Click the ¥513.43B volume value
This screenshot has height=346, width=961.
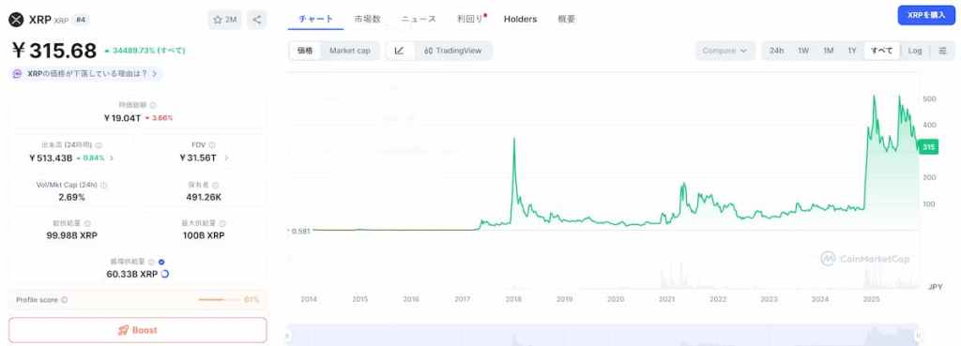51,158
